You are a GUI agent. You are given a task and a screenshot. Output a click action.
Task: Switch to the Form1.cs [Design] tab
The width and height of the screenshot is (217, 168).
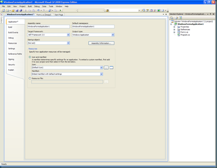[x=44, y=15]
